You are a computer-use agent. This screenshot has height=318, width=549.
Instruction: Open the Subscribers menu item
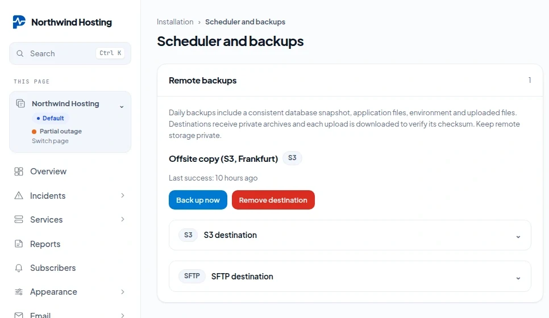[70, 268]
